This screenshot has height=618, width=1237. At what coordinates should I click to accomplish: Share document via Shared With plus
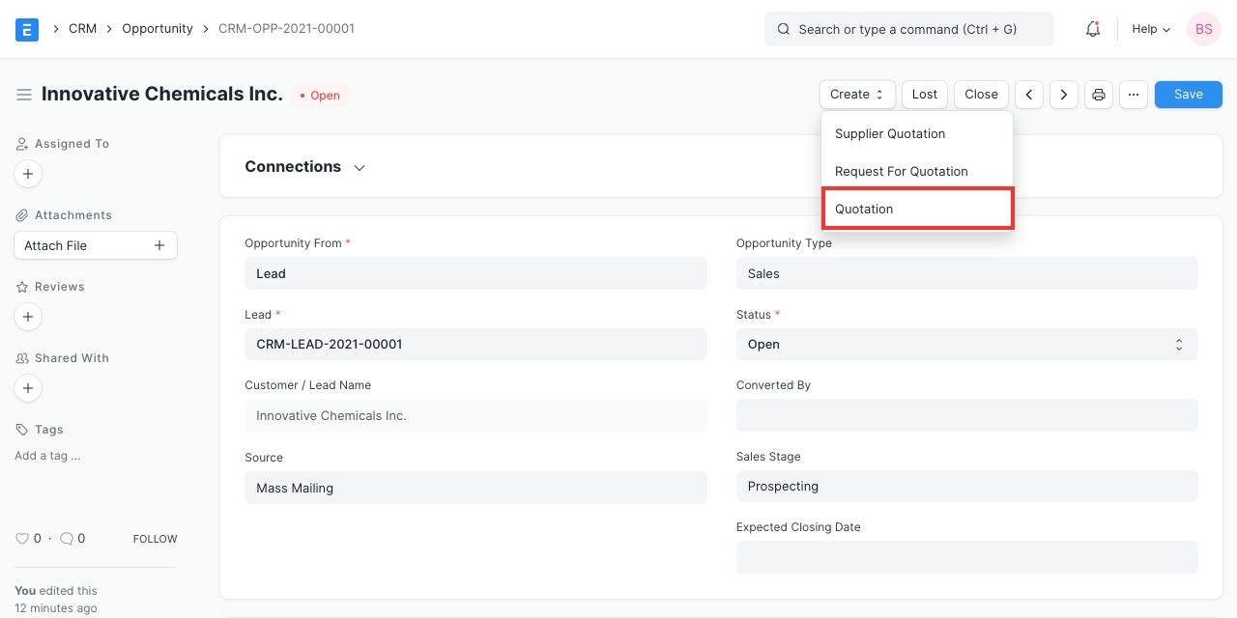point(28,388)
